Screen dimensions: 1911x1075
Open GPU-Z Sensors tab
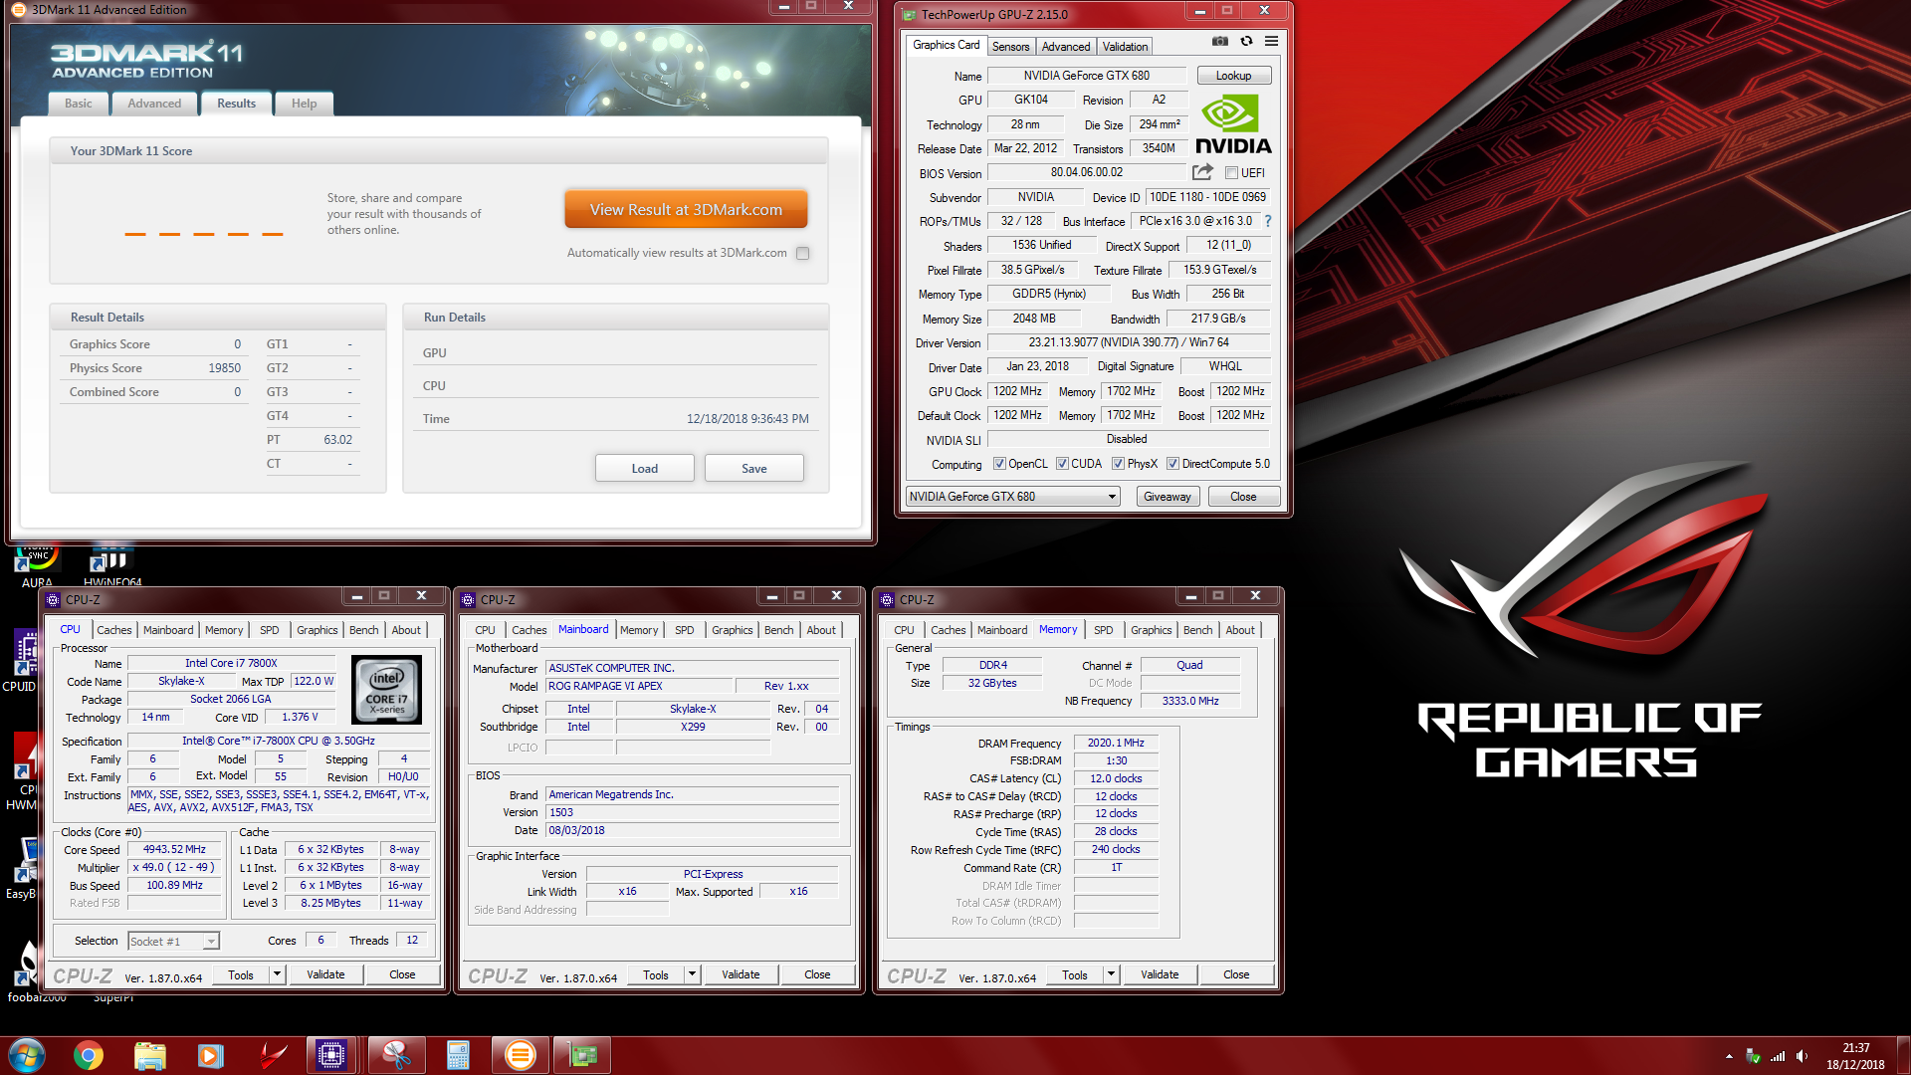[1010, 47]
